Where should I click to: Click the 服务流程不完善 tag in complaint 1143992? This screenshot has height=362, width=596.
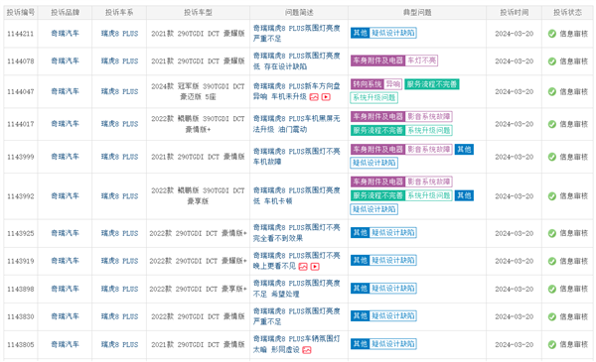(377, 195)
